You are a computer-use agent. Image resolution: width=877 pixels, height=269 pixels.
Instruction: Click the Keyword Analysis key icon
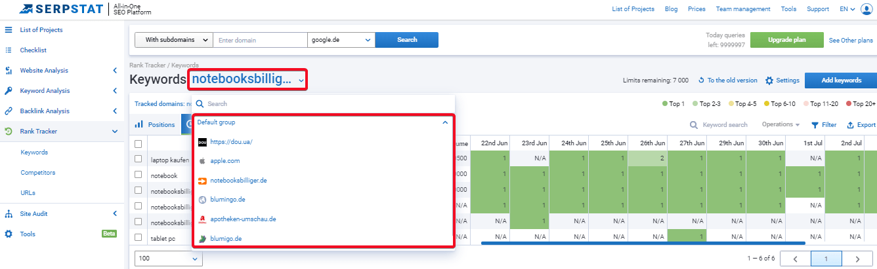9,90
